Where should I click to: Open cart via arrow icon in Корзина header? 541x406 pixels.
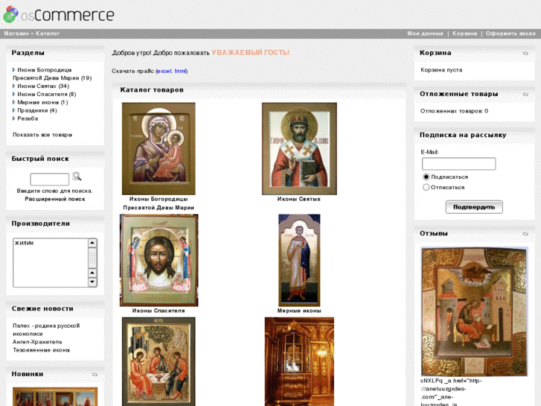(525, 53)
